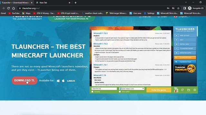Open the password key icon in address bar

click(x=168, y=8)
